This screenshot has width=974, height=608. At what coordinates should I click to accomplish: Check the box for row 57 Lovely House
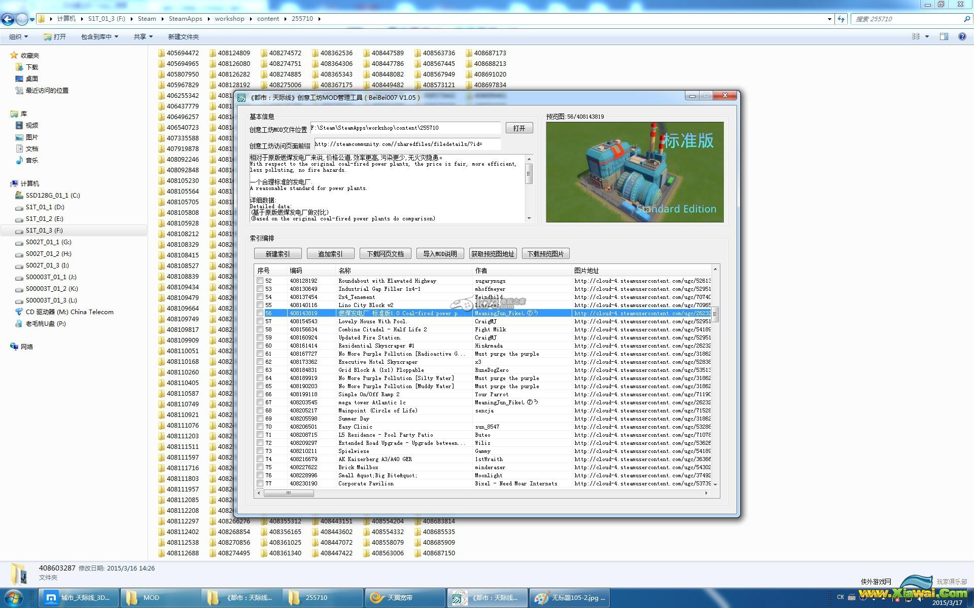(x=260, y=321)
